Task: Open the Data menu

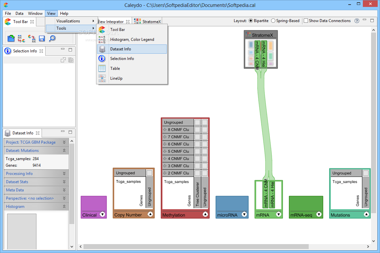Action: tap(19, 14)
